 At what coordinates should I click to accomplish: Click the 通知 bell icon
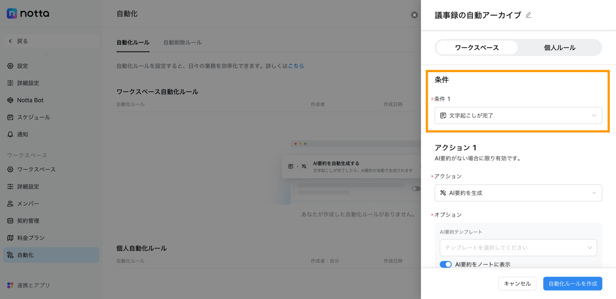[10, 134]
